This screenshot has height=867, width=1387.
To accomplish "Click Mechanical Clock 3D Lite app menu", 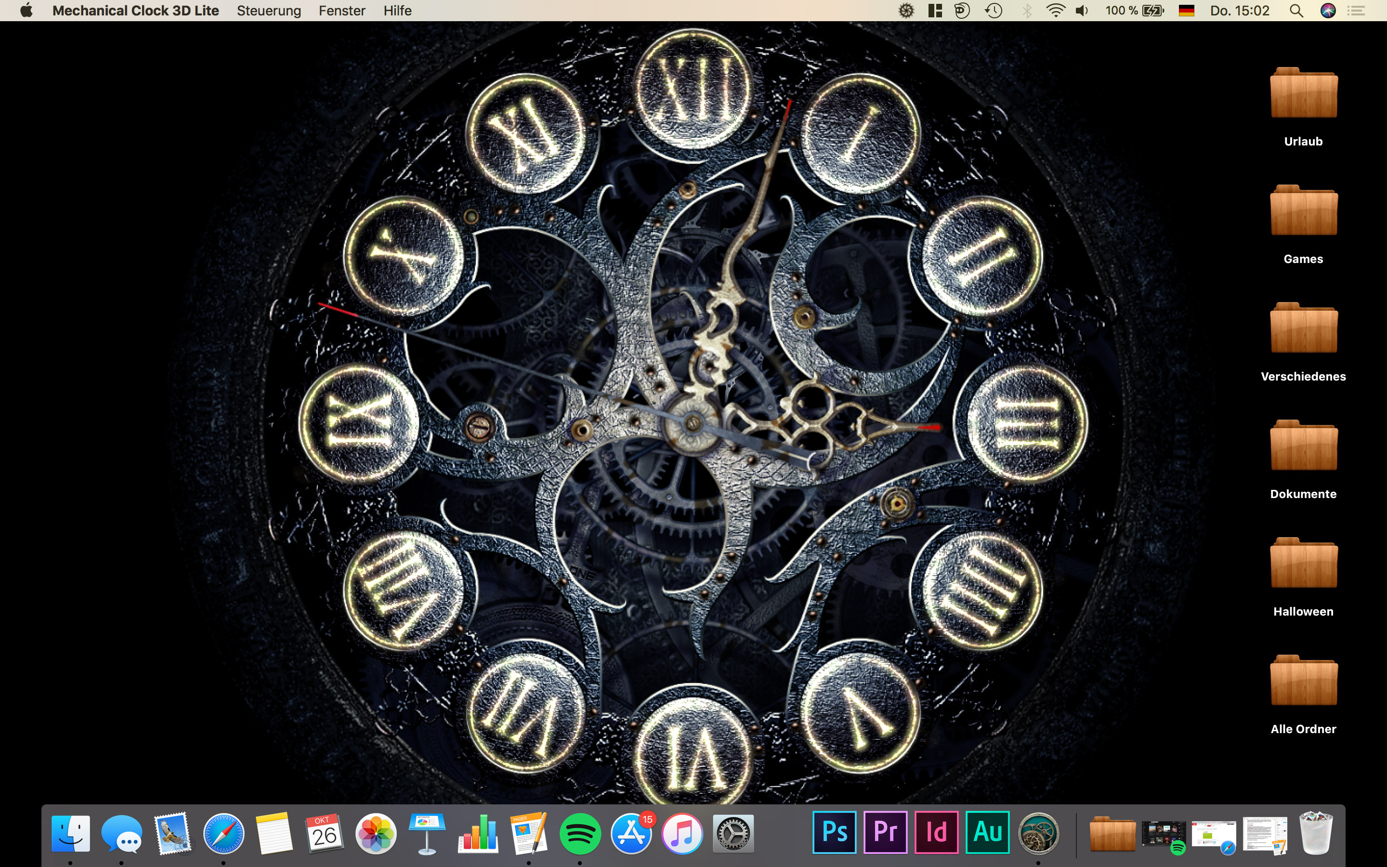I will pyautogui.click(x=135, y=10).
